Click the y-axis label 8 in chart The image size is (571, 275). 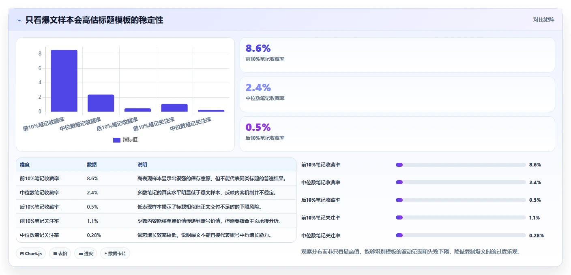(x=40, y=54)
